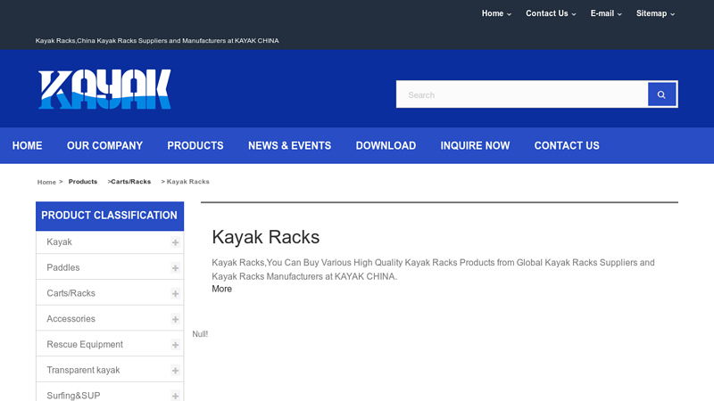This screenshot has height=401, width=714.
Task: Expand the Rescue Equipment plus icon
Action: point(175,345)
